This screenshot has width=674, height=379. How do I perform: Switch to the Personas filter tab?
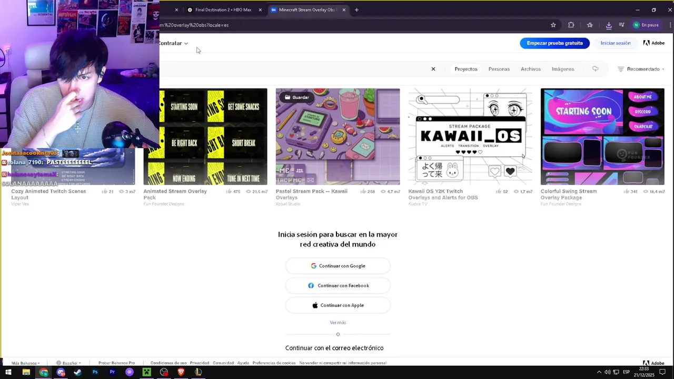tap(499, 69)
